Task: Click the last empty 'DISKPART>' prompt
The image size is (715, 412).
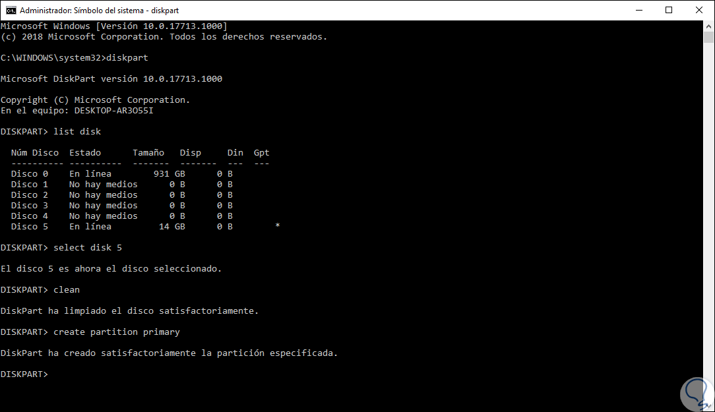Action: (x=24, y=374)
